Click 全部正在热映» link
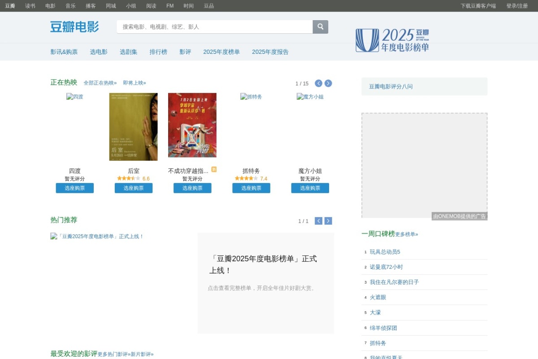The image size is (538, 359). [100, 83]
